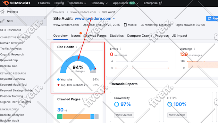Click the red Top-10% websites triangle marker
218x123 pixels.
[x=58, y=85]
